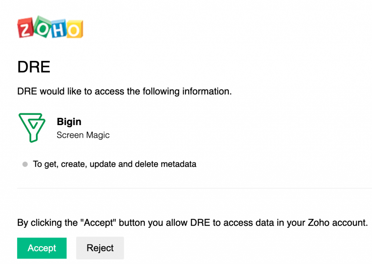Viewport: 372px width, 264px height.
Task: Click the red Z block in Zoho logo
Action: [x=25, y=28]
